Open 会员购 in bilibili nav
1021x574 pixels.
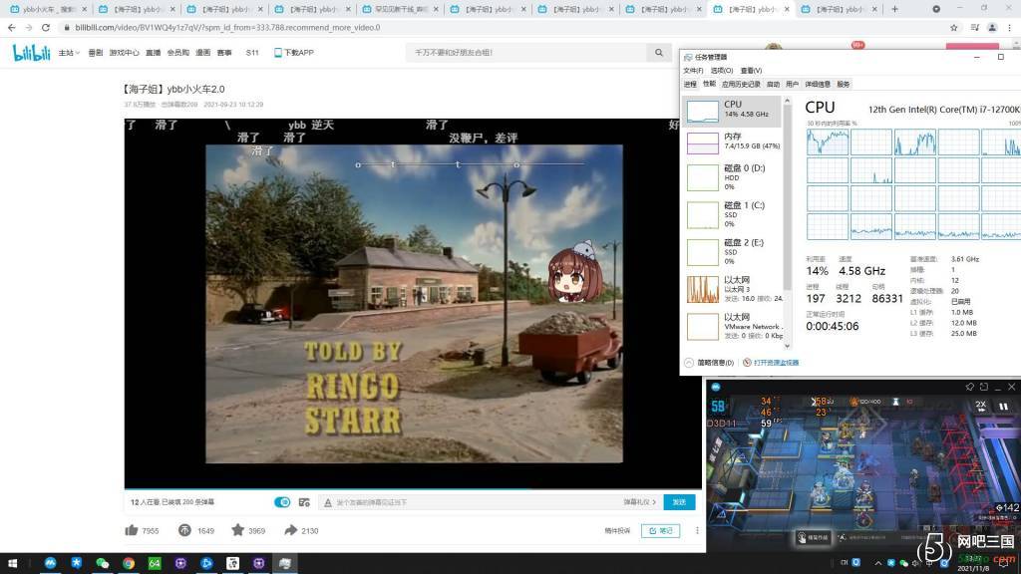(x=177, y=53)
